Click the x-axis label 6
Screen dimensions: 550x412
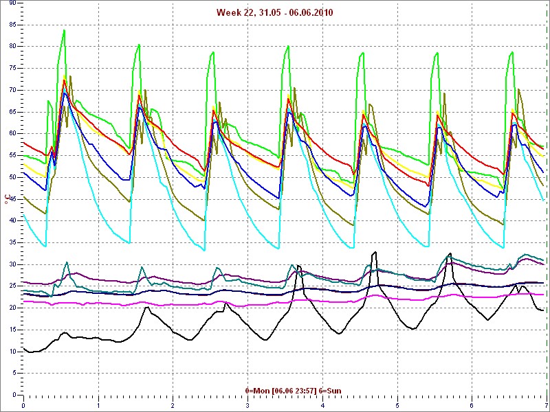pyautogui.click(x=472, y=406)
